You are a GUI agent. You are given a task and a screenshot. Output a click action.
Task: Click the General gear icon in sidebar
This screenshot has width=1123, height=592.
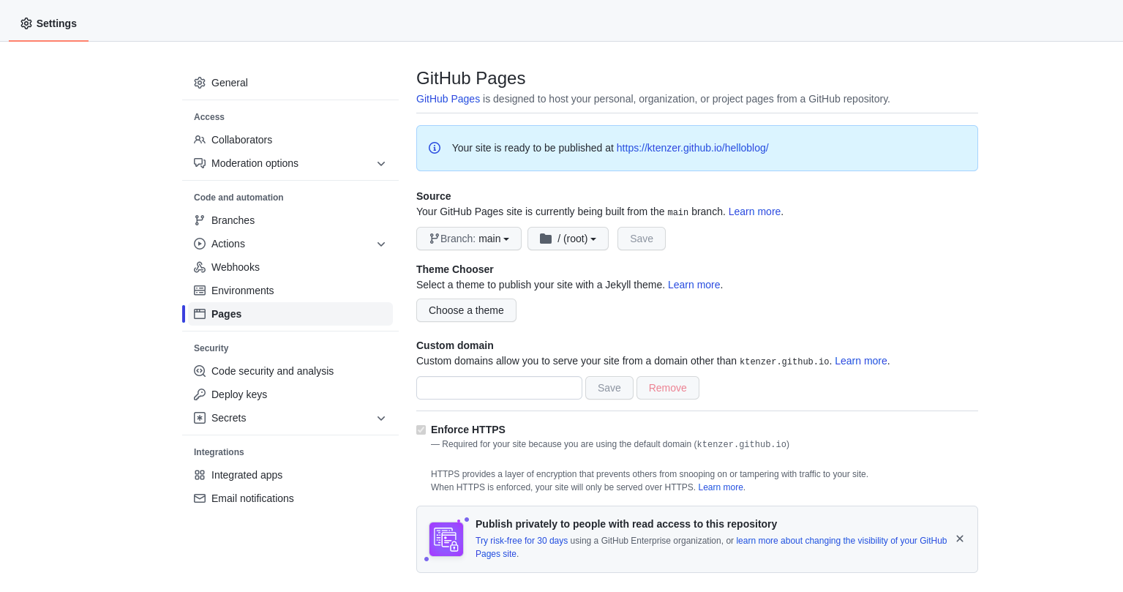(200, 83)
